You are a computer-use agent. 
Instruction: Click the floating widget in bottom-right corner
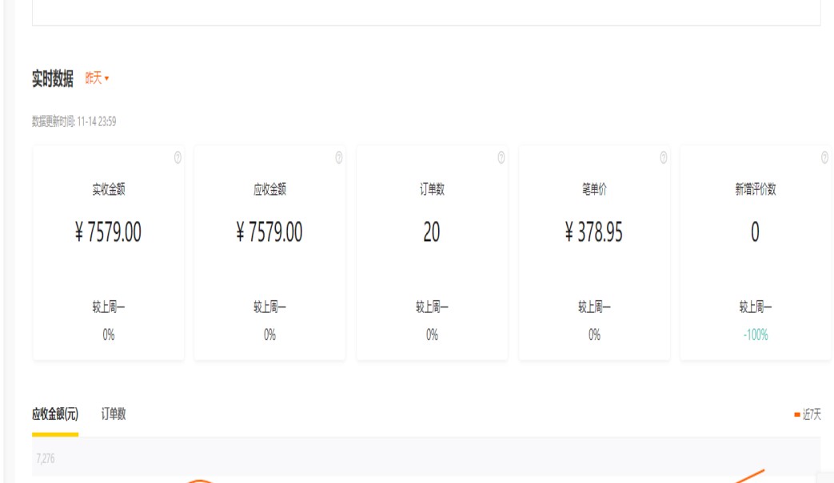[824, 477]
